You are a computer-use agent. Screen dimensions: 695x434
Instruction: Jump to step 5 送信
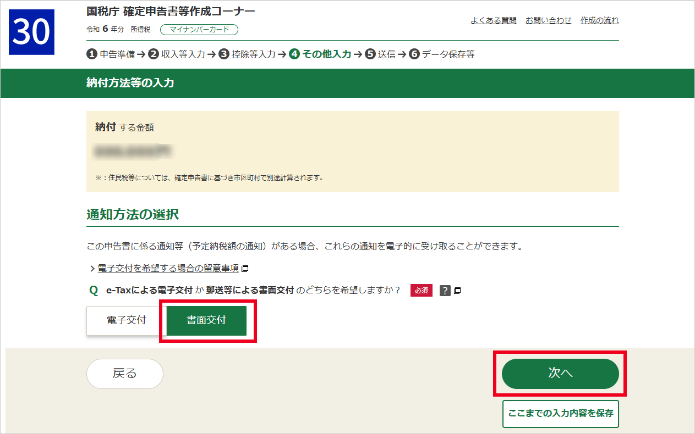pyautogui.click(x=380, y=54)
